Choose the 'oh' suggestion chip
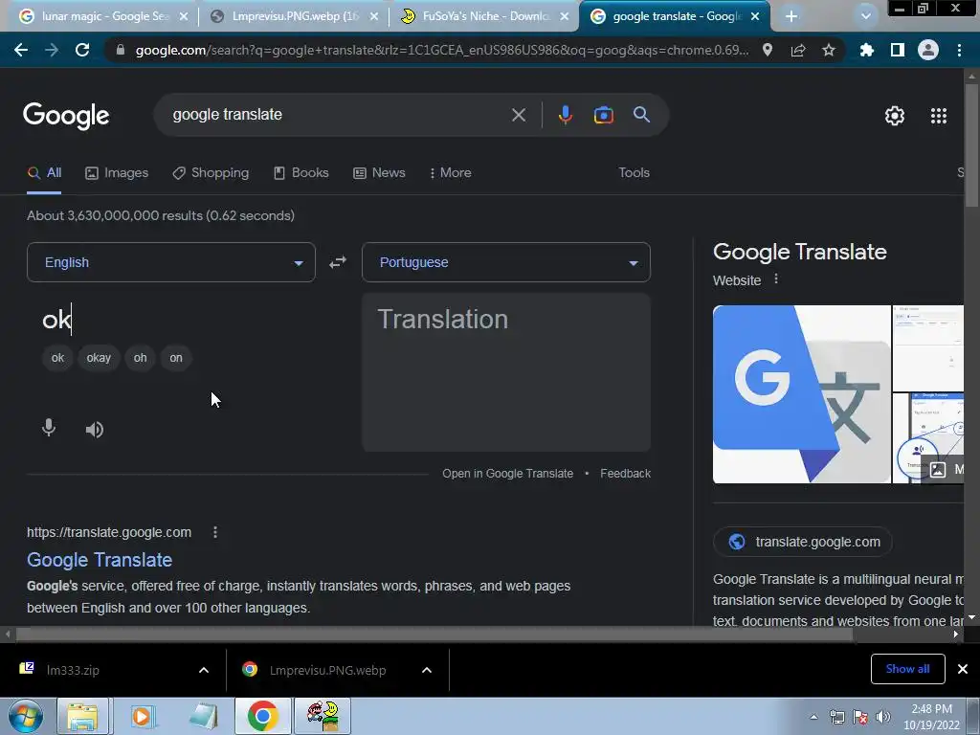Image resolution: width=980 pixels, height=735 pixels. coord(140,358)
